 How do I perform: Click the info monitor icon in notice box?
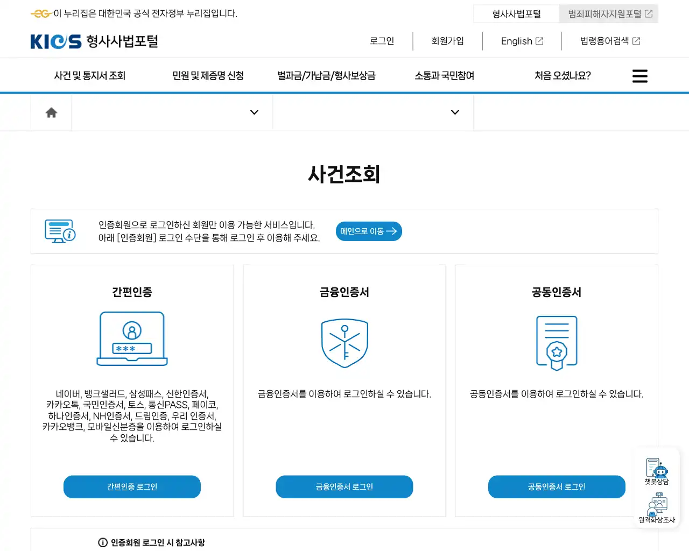pyautogui.click(x=60, y=231)
